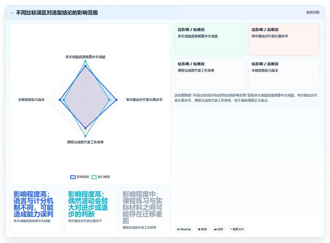The width and height of the screenshot is (330, 243).
Task: Click the Chart.js tag
Action: [184, 229]
